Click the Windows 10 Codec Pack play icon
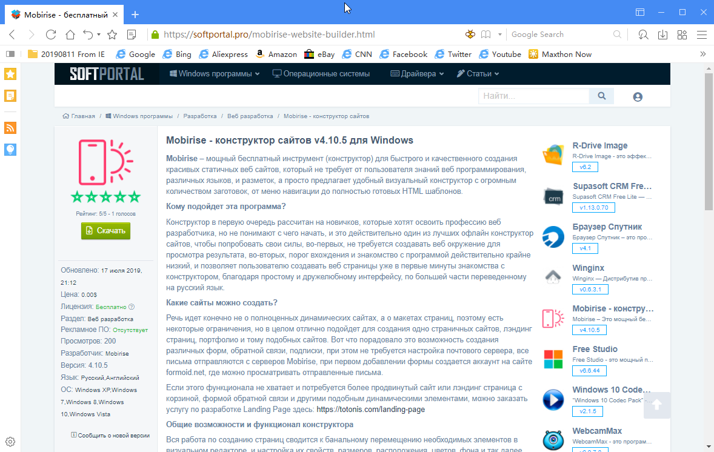Viewport: 714px width, 452px height. click(x=553, y=400)
